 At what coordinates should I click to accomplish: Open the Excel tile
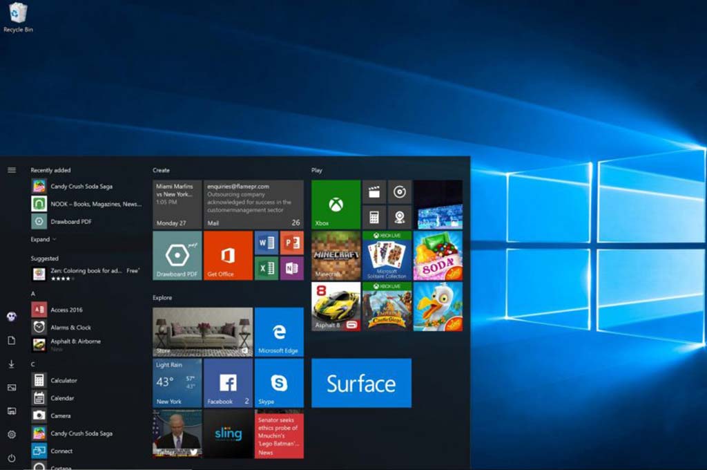[x=267, y=268]
